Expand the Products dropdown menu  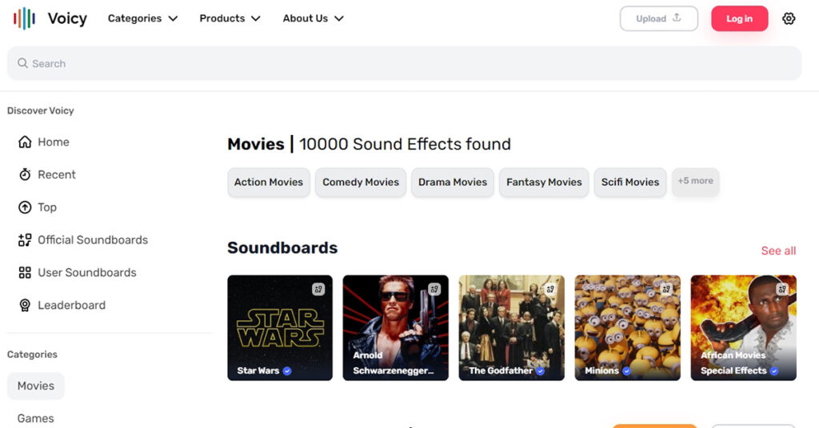pos(230,18)
